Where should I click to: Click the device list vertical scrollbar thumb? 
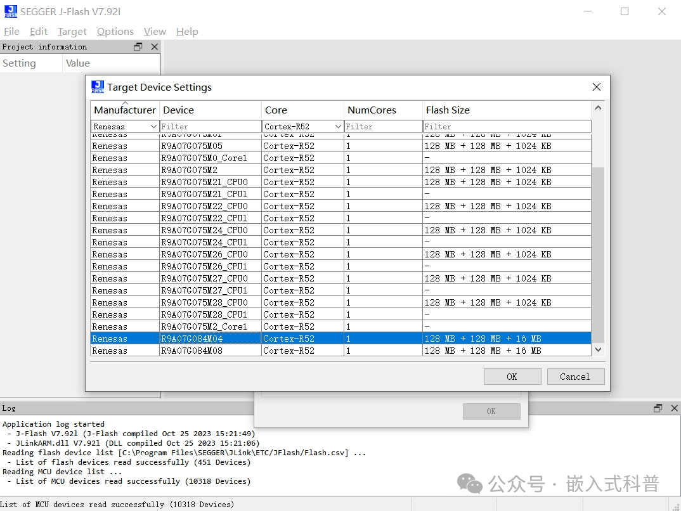point(598,255)
